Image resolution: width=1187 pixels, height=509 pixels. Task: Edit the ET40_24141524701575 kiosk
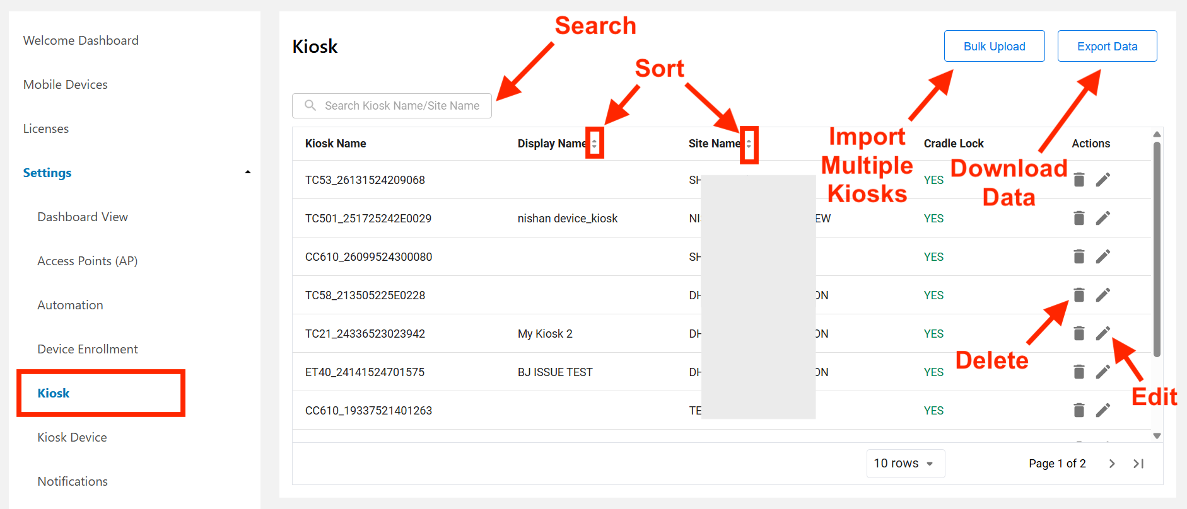click(x=1102, y=372)
